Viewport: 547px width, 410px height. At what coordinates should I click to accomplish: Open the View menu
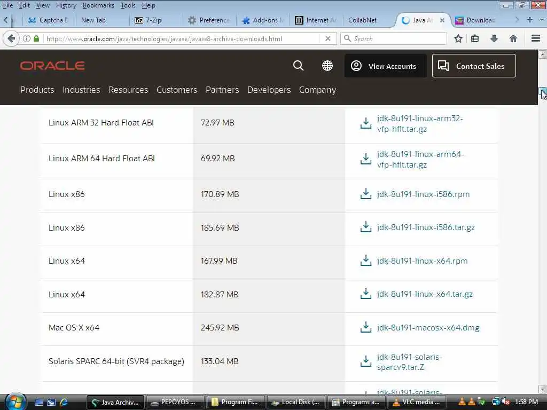pos(43,5)
